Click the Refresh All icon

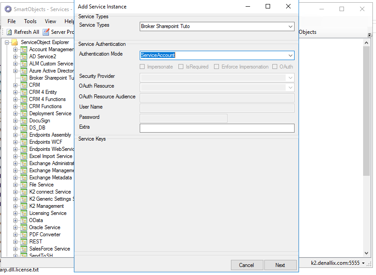pyautogui.click(x=10, y=32)
